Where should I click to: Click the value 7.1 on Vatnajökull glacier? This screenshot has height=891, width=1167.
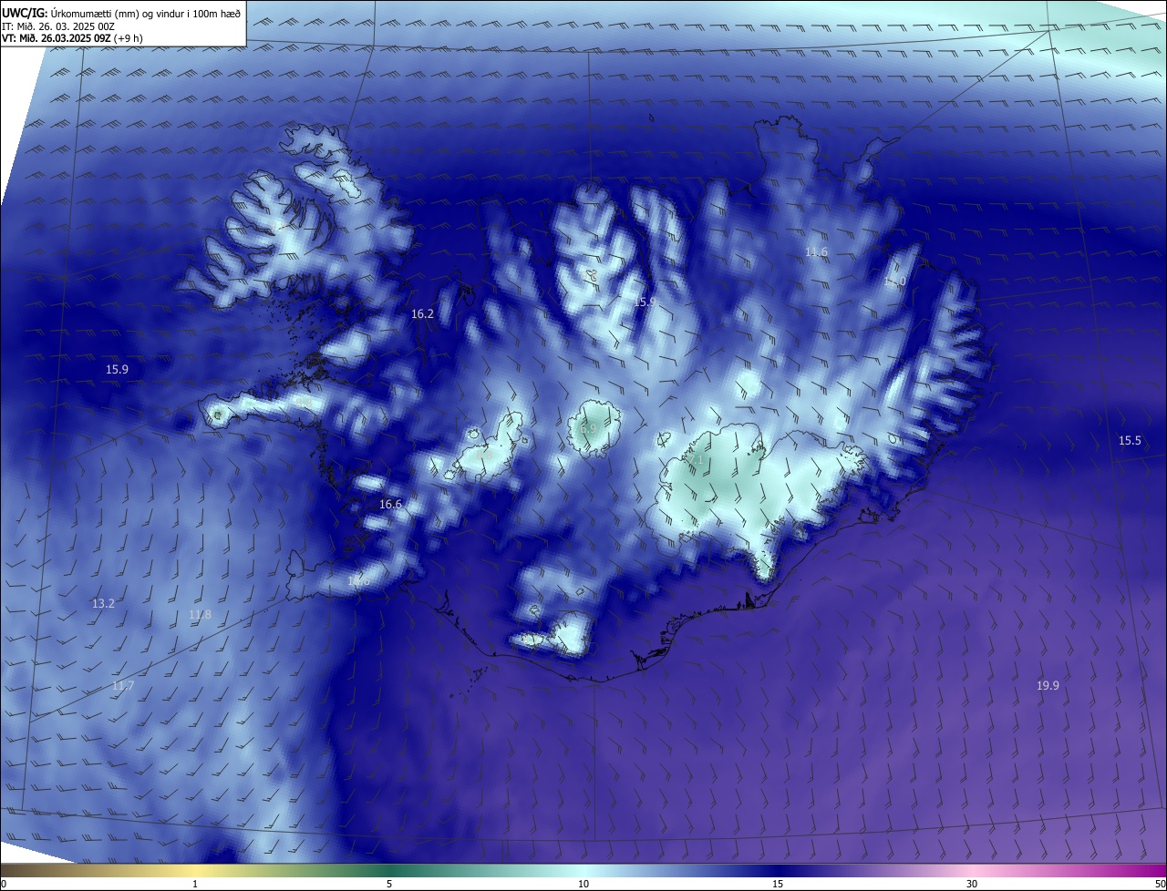695,460
